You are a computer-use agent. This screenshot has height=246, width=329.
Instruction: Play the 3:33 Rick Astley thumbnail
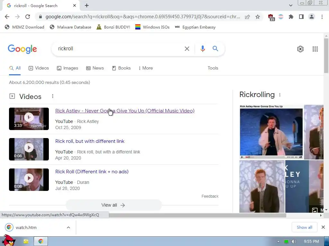29,119
